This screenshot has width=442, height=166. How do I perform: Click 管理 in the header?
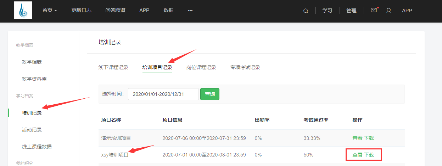[x=351, y=11]
